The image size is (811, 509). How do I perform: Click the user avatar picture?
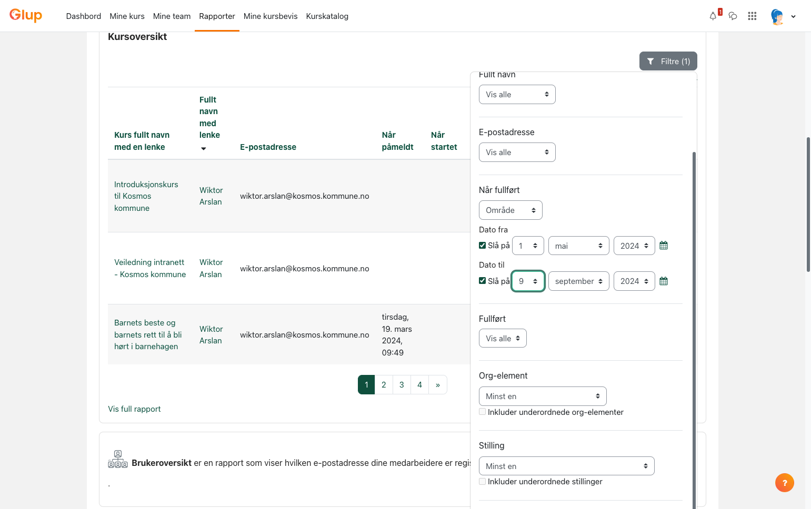pos(777,16)
